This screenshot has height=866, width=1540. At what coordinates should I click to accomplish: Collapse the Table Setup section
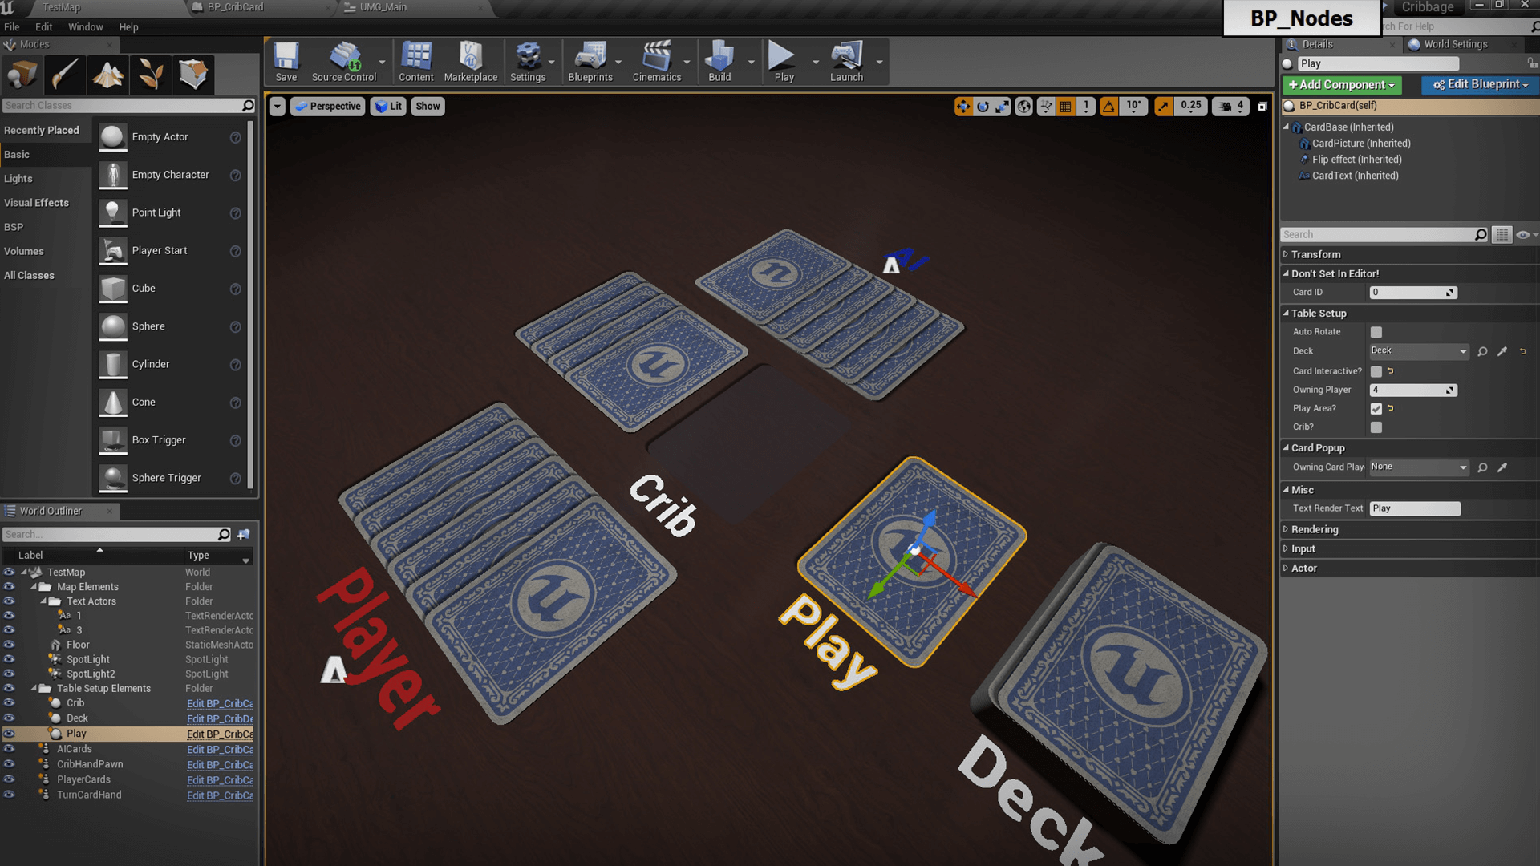[x=1286, y=314]
